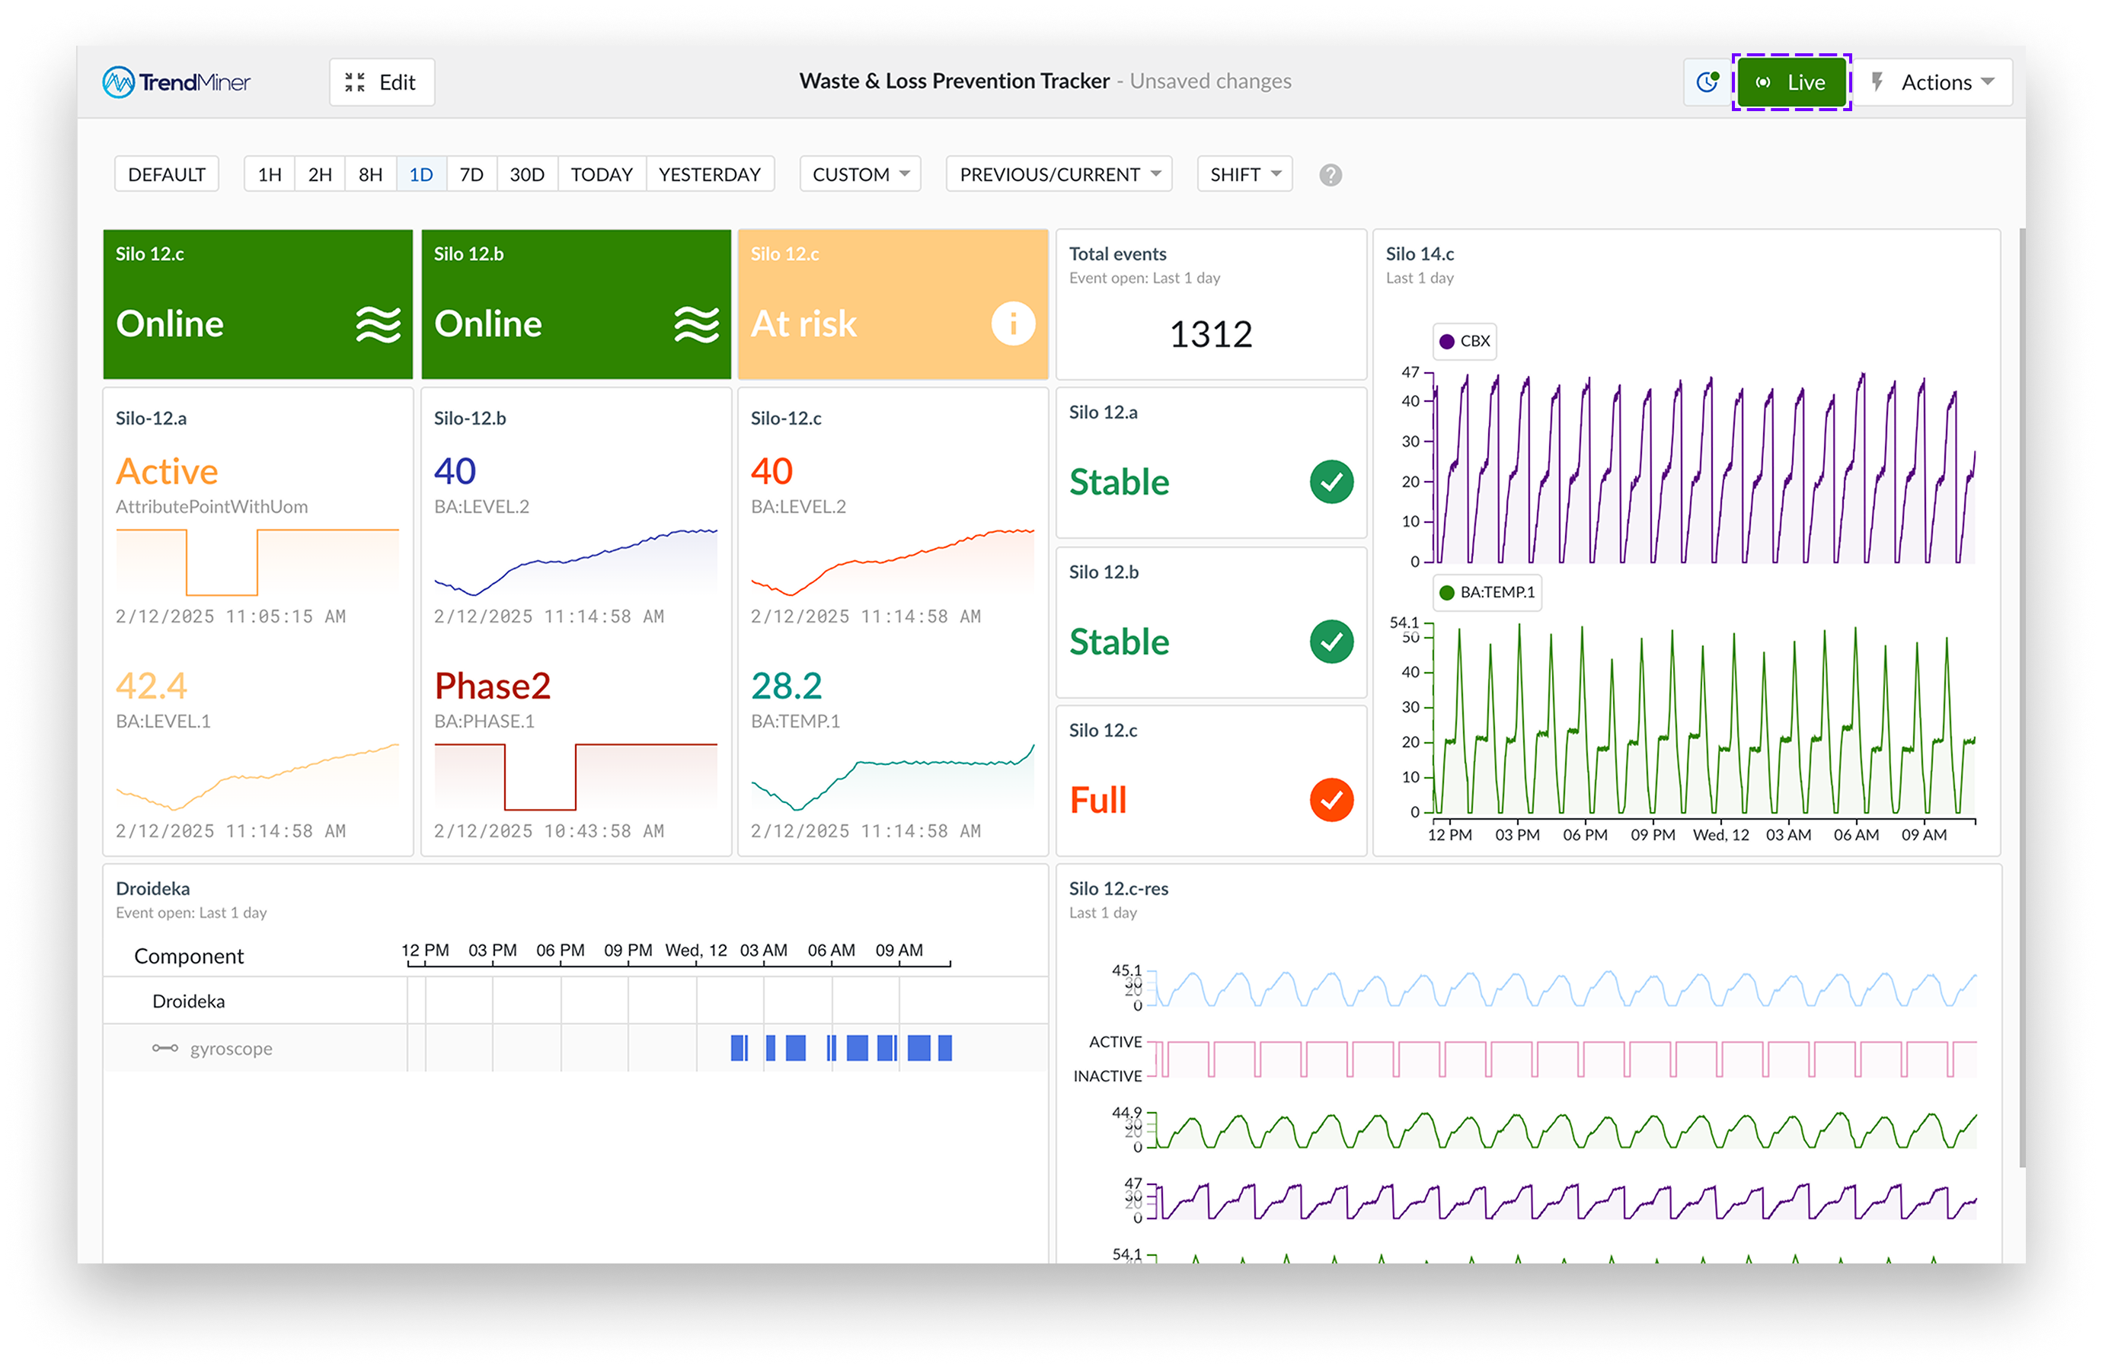Click the gyroscope component link icon
Image resolution: width=2102 pixels, height=1370 pixels.
(165, 1049)
